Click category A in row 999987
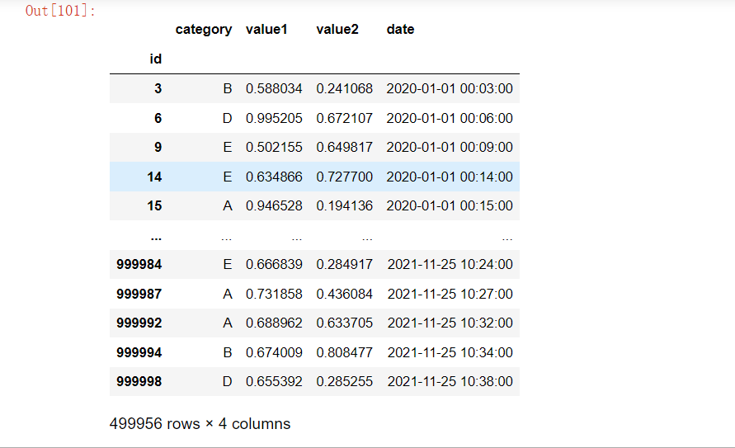Screen dimensions: 735x448 (x=228, y=294)
